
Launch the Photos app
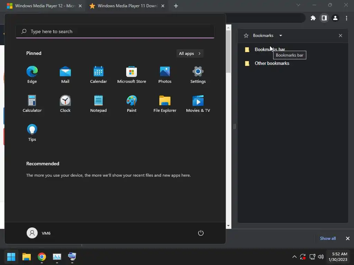point(165,75)
